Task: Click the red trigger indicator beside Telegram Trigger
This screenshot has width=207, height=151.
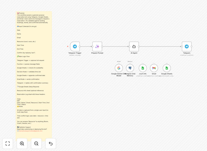Action: pyautogui.click(x=68, y=46)
